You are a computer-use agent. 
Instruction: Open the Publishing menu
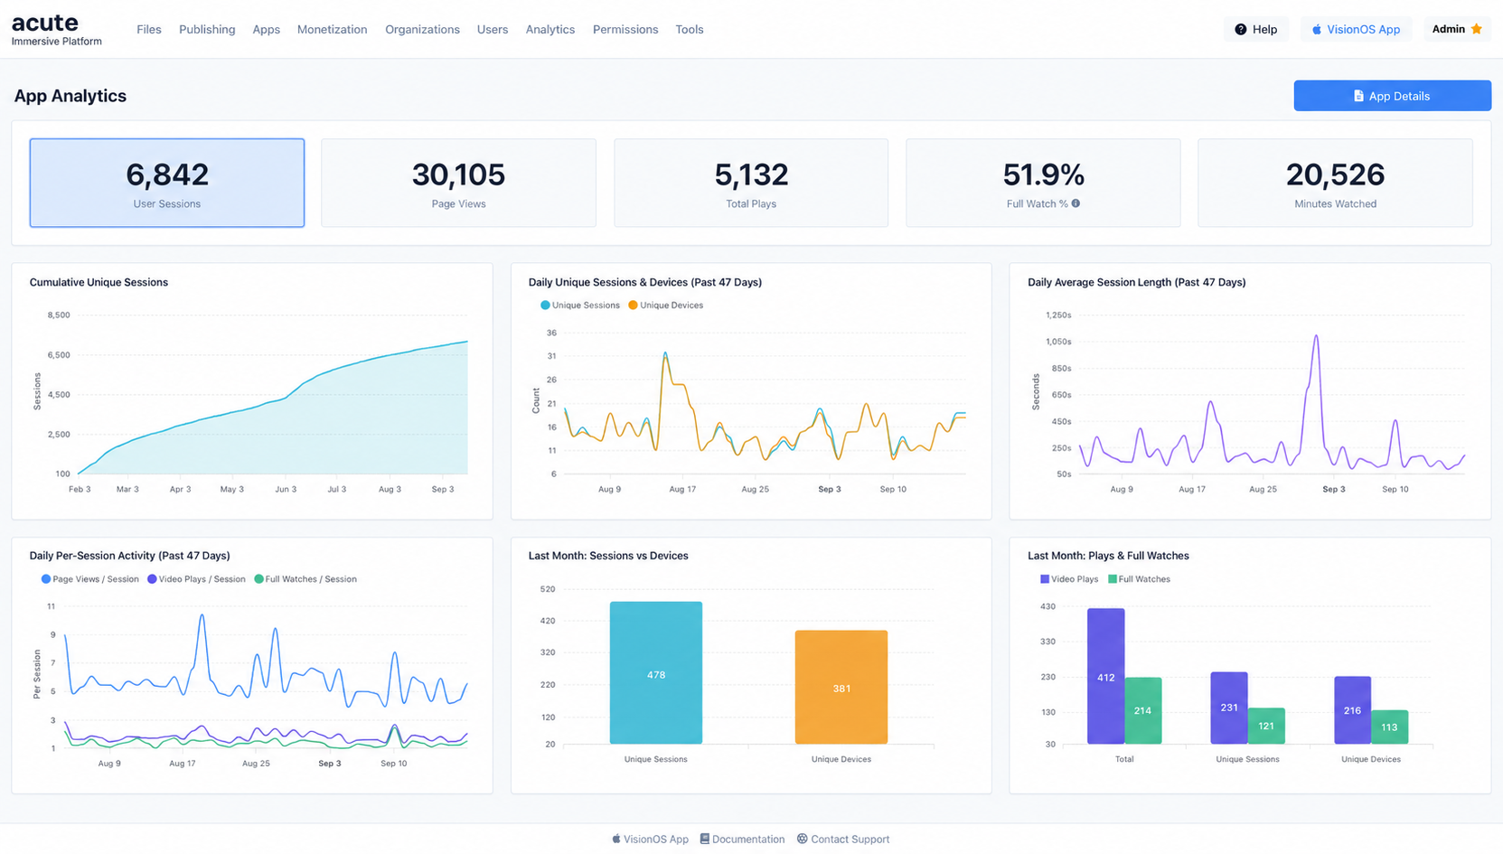tap(207, 29)
